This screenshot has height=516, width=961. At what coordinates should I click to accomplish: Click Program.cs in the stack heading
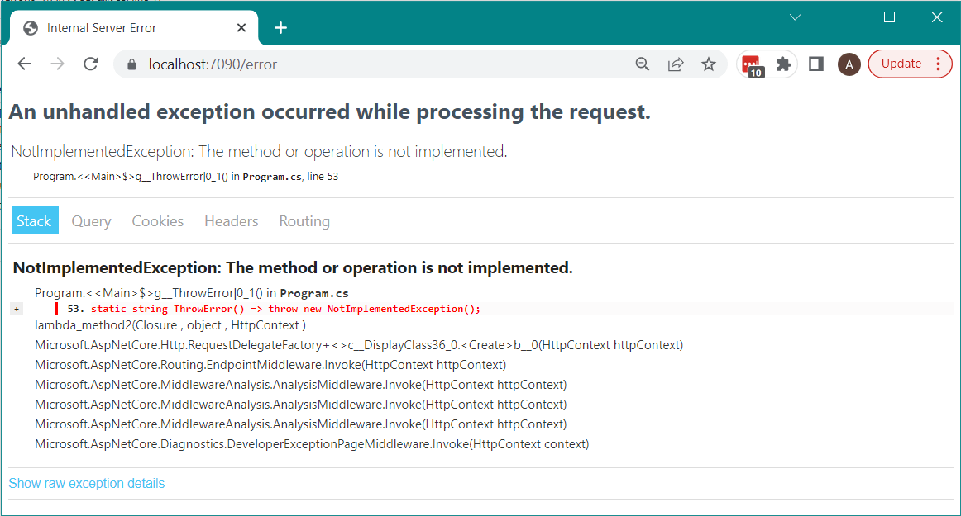coord(313,293)
